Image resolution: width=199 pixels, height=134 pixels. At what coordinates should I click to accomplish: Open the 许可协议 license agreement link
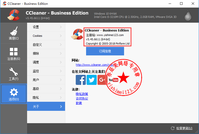tap(82, 98)
